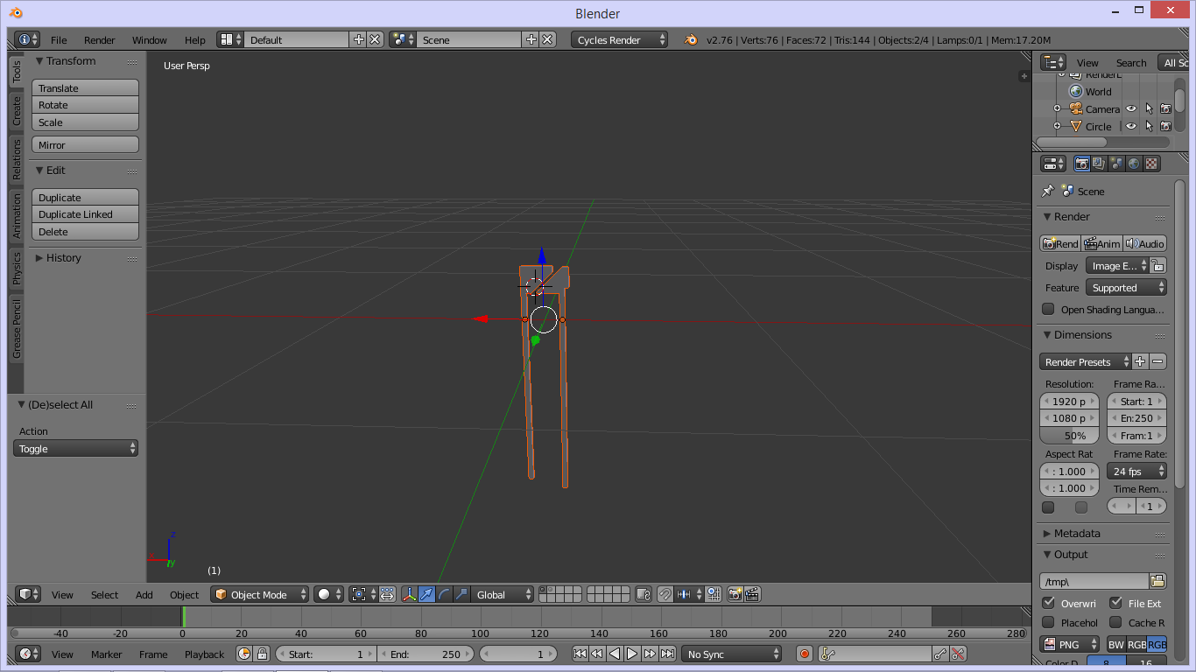Uncheck the Overwrite checkbox
Screen dimensions: 1196x672
(x=1048, y=603)
